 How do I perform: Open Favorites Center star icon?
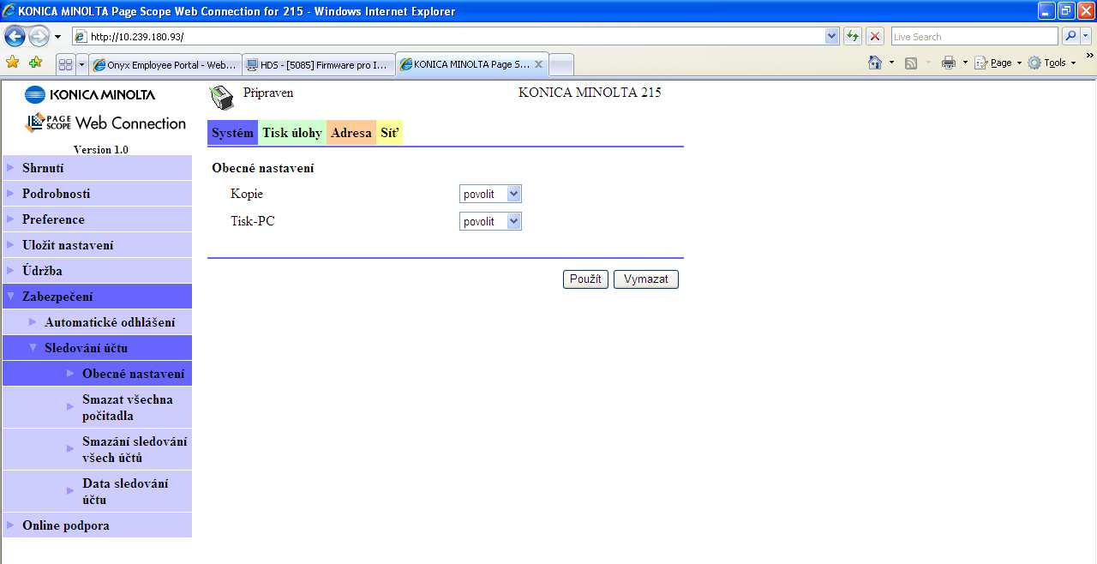pos(12,63)
